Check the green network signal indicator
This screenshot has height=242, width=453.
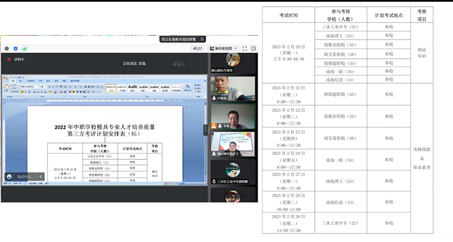click(x=24, y=49)
